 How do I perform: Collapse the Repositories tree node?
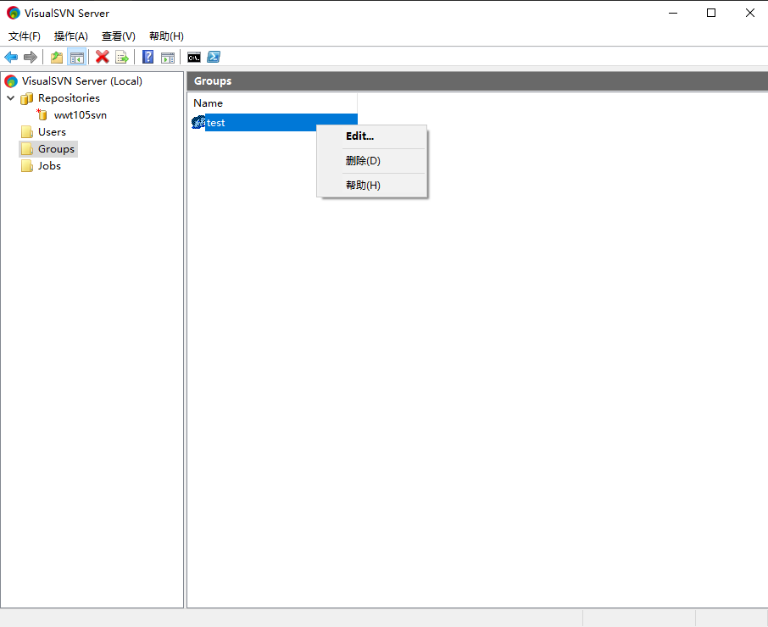(x=10, y=98)
